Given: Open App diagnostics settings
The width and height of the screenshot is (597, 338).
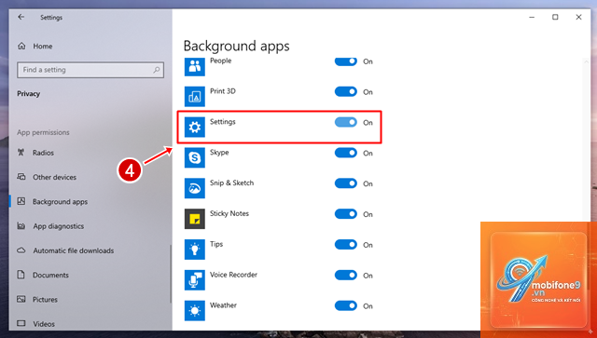Looking at the screenshot, I should click(58, 226).
